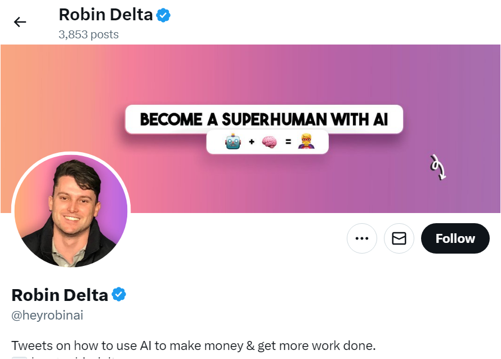The image size is (501, 359).
Task: Click the equals sign in the banner
Action: (288, 142)
